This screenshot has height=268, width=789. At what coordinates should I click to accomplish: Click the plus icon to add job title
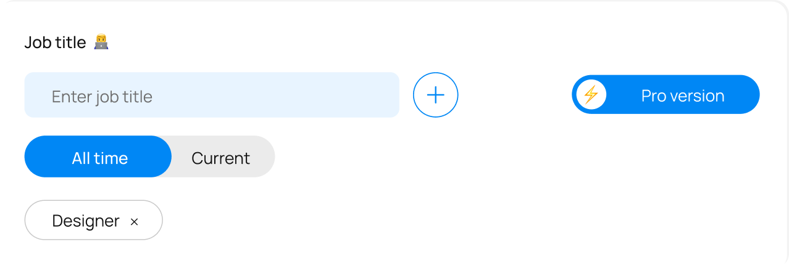coord(435,95)
